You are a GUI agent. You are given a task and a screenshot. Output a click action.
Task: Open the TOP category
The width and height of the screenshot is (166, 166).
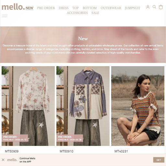pos(76,8)
